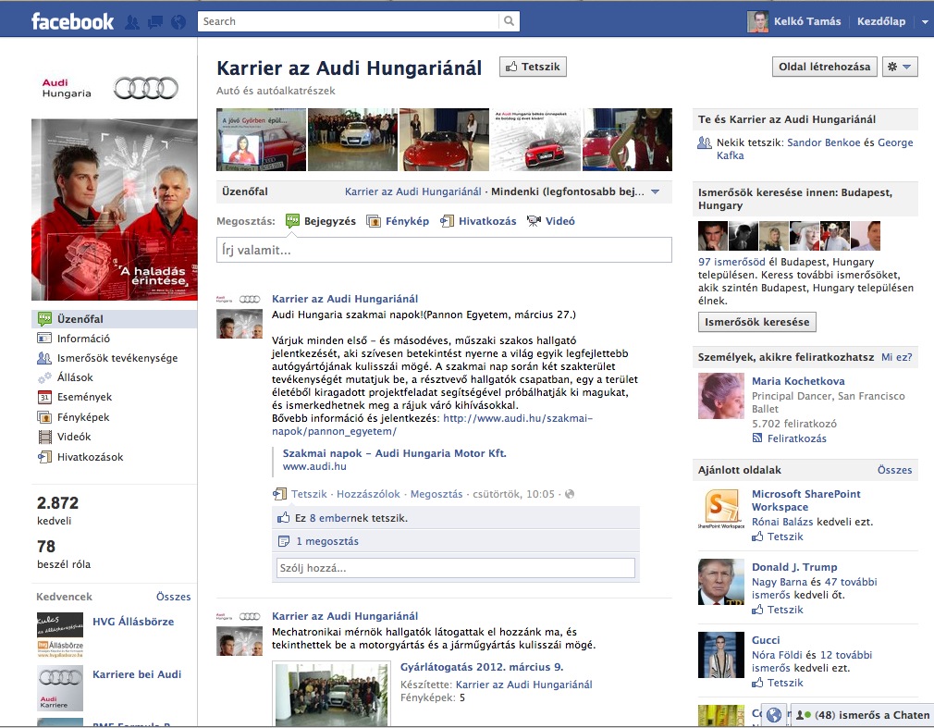
Task: Open HVG Állásbörze favorite page
Action: 133,622
